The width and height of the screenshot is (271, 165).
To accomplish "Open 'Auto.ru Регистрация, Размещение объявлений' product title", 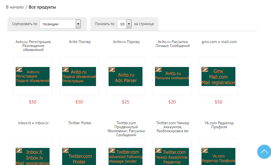I will click(x=33, y=46).
